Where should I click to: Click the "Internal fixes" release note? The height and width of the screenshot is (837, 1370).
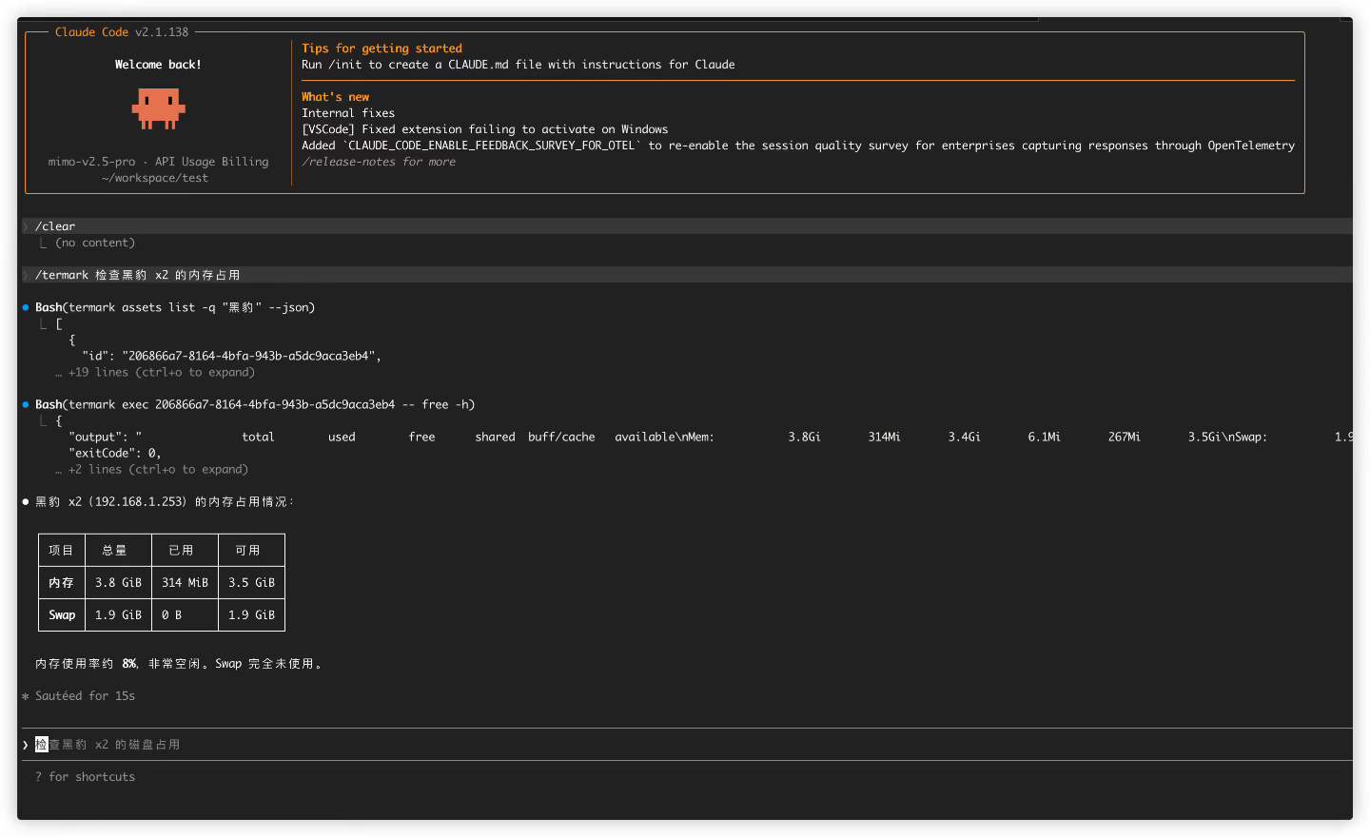[348, 113]
